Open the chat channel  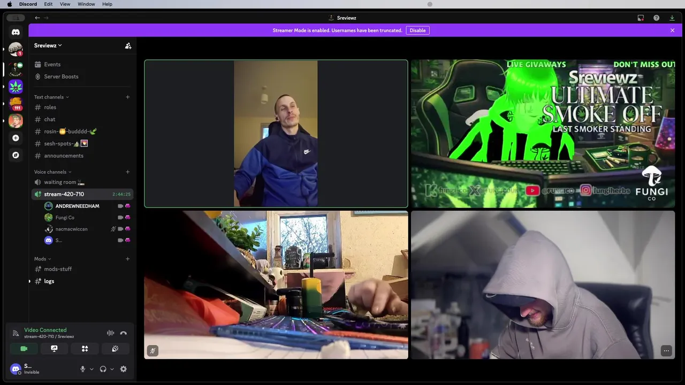82,119
